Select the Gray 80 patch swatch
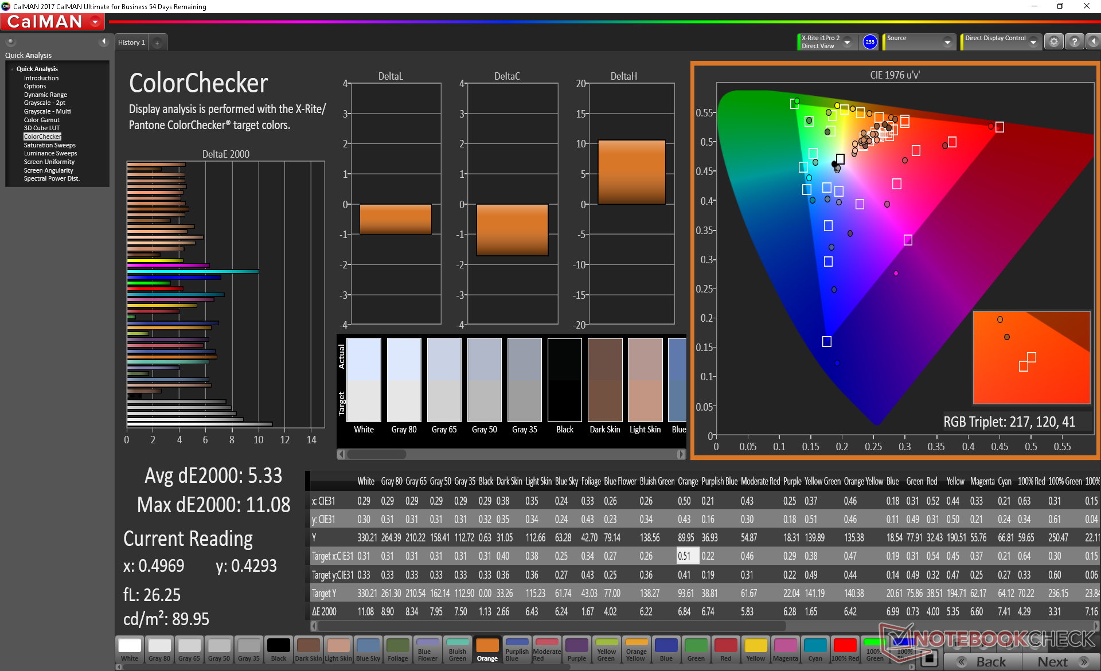 tap(159, 650)
